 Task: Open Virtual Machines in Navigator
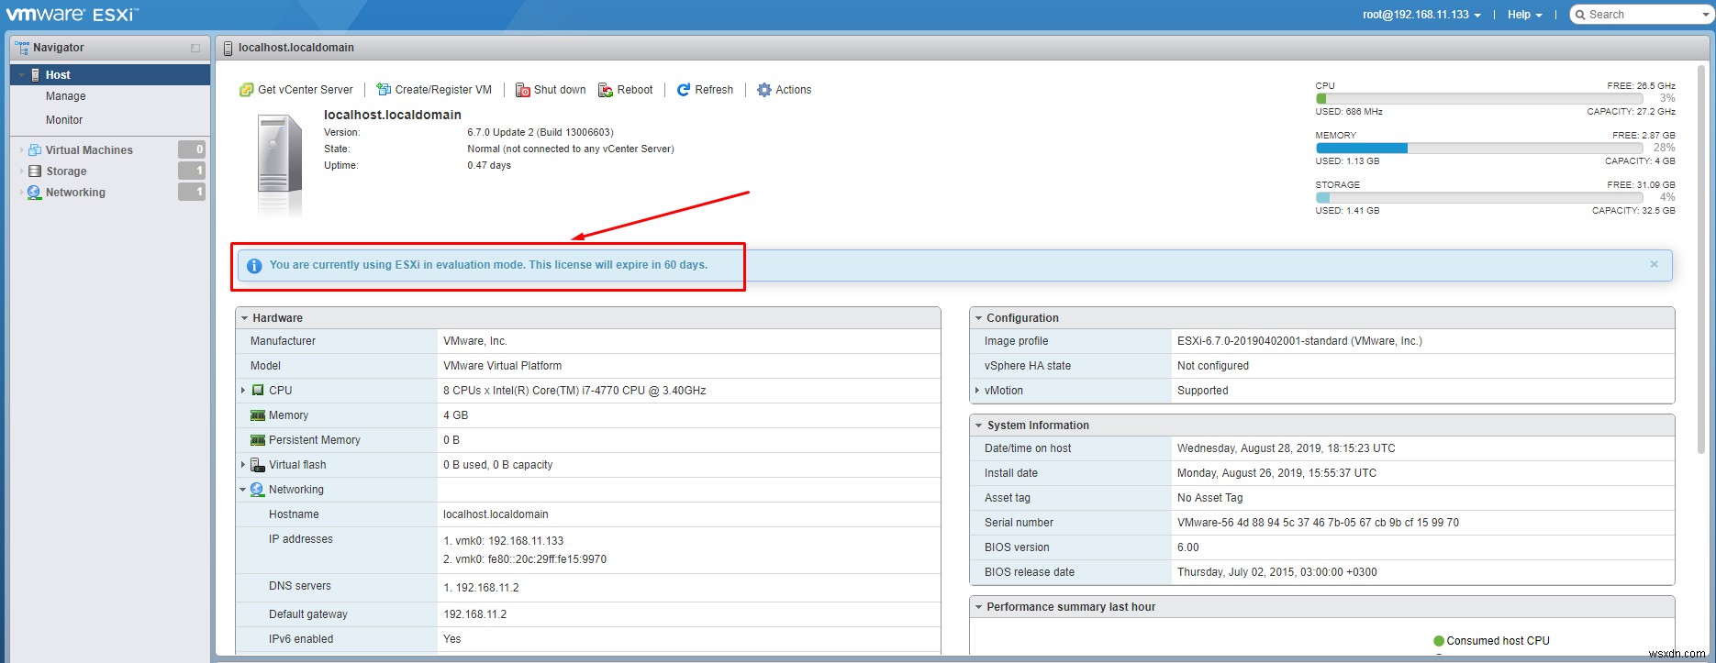[x=89, y=150]
